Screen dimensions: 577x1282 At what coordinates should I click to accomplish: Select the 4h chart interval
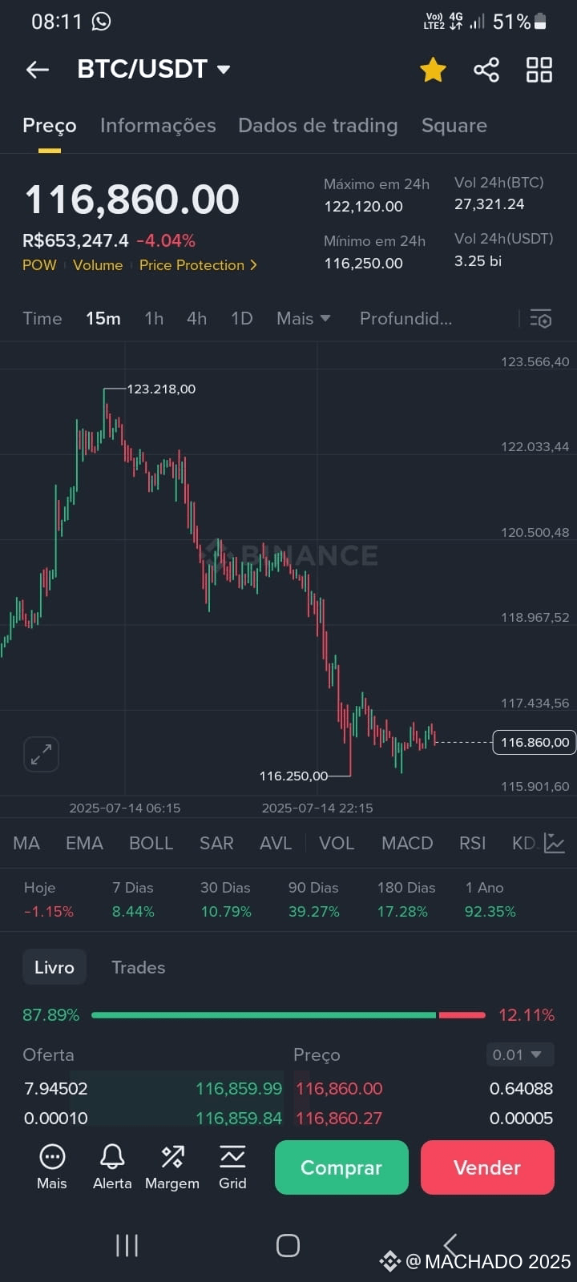(x=197, y=318)
